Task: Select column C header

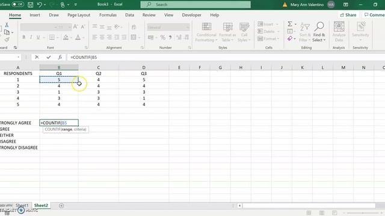Action: 98,67
